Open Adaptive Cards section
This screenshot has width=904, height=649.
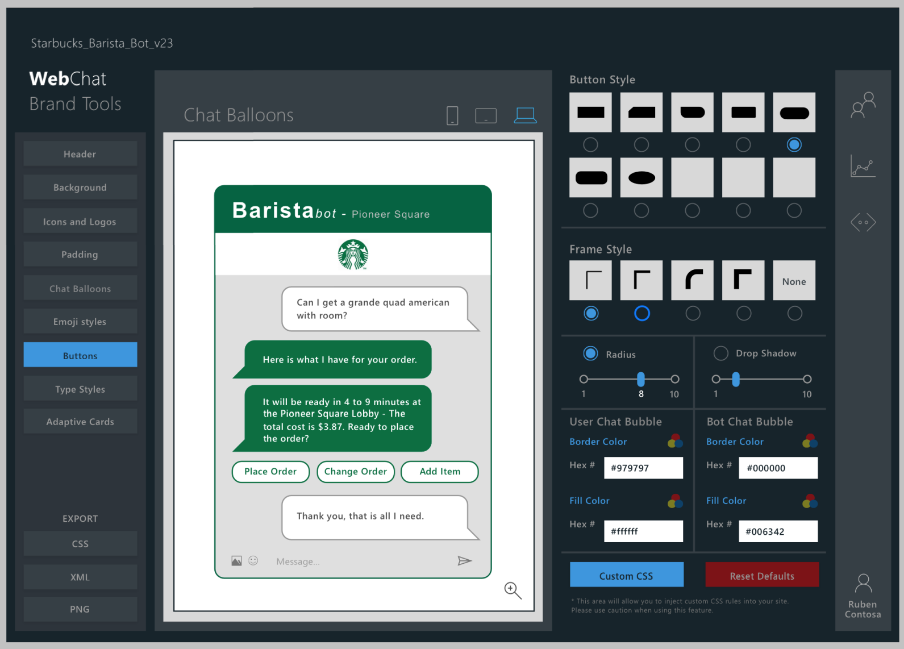pyautogui.click(x=80, y=422)
